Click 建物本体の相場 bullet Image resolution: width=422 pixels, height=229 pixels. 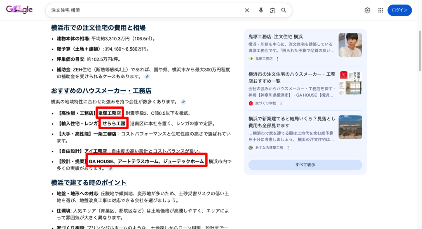tap(106, 39)
